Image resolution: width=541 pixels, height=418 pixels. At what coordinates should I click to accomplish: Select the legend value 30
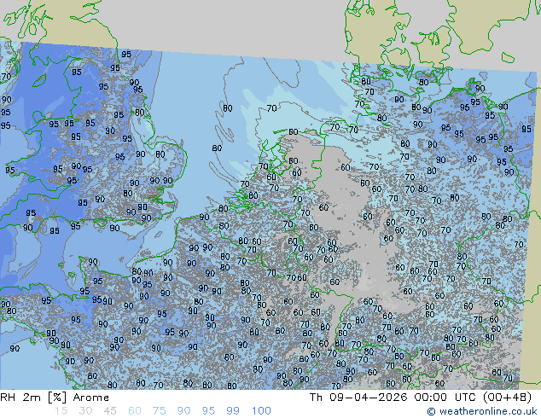[x=85, y=411]
